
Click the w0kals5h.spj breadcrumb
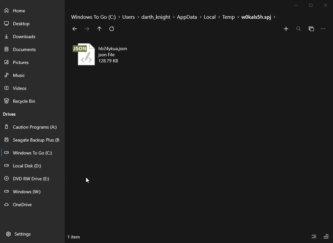pos(256,17)
